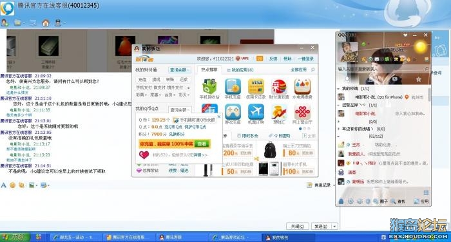The height and width of the screenshot is (242, 451).
Task: Open the 手机充值 phone top-up icon
Action: (233, 86)
